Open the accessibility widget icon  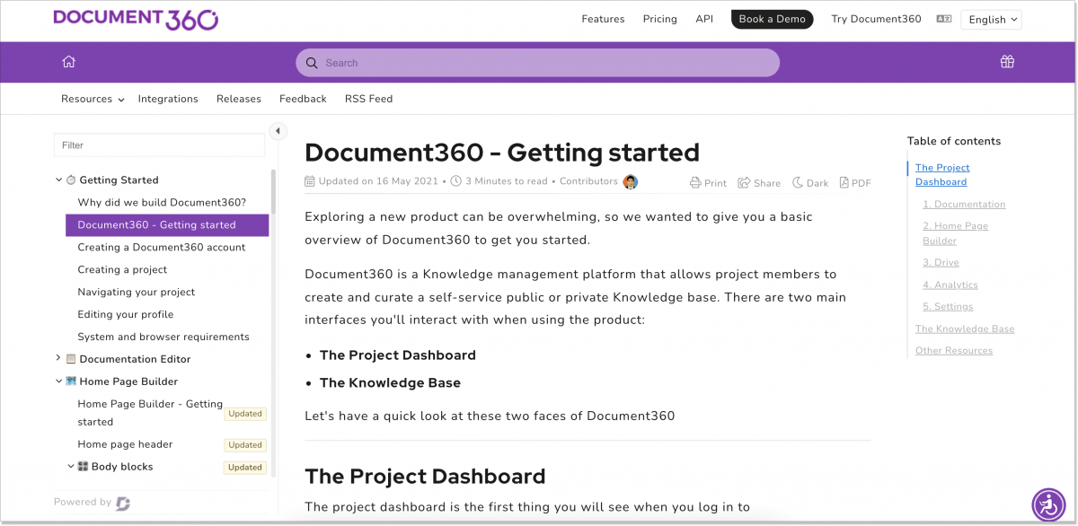pos(1048,504)
